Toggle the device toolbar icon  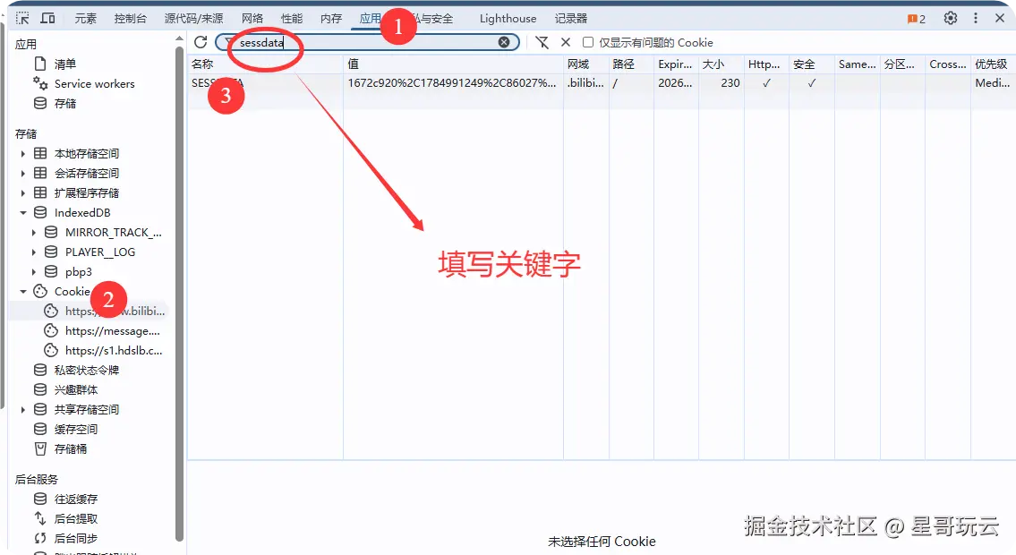[48, 18]
